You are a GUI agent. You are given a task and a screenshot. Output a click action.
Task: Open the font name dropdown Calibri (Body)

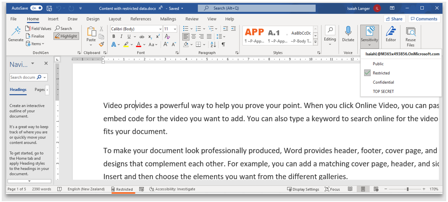pyautogui.click(x=136, y=29)
